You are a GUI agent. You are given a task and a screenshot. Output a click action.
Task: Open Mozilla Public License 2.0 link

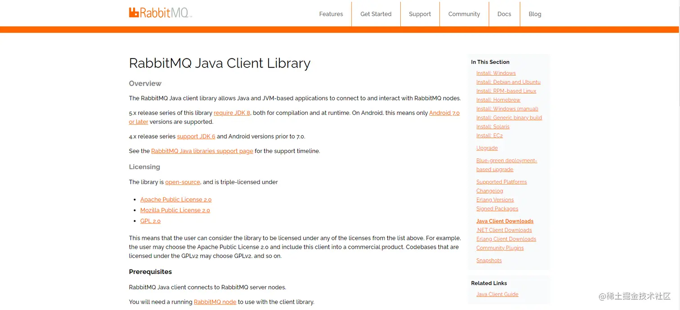pyautogui.click(x=175, y=210)
